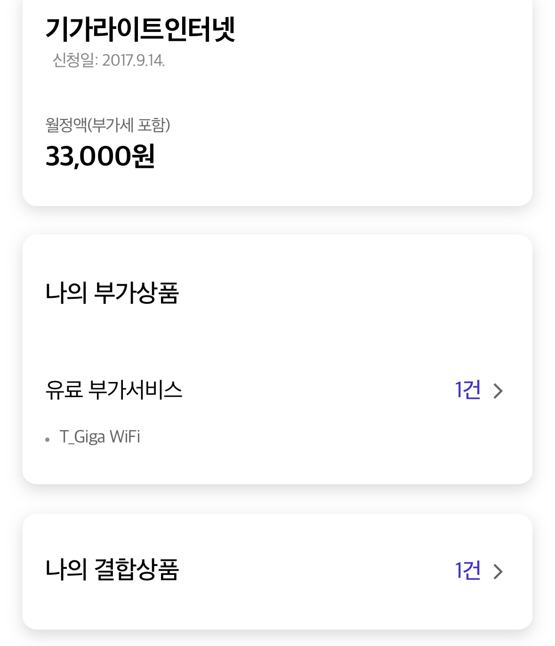Expand the 유료 부가서비스 row
Image resolution: width=555 pixels, height=646 pixels.
click(277, 390)
